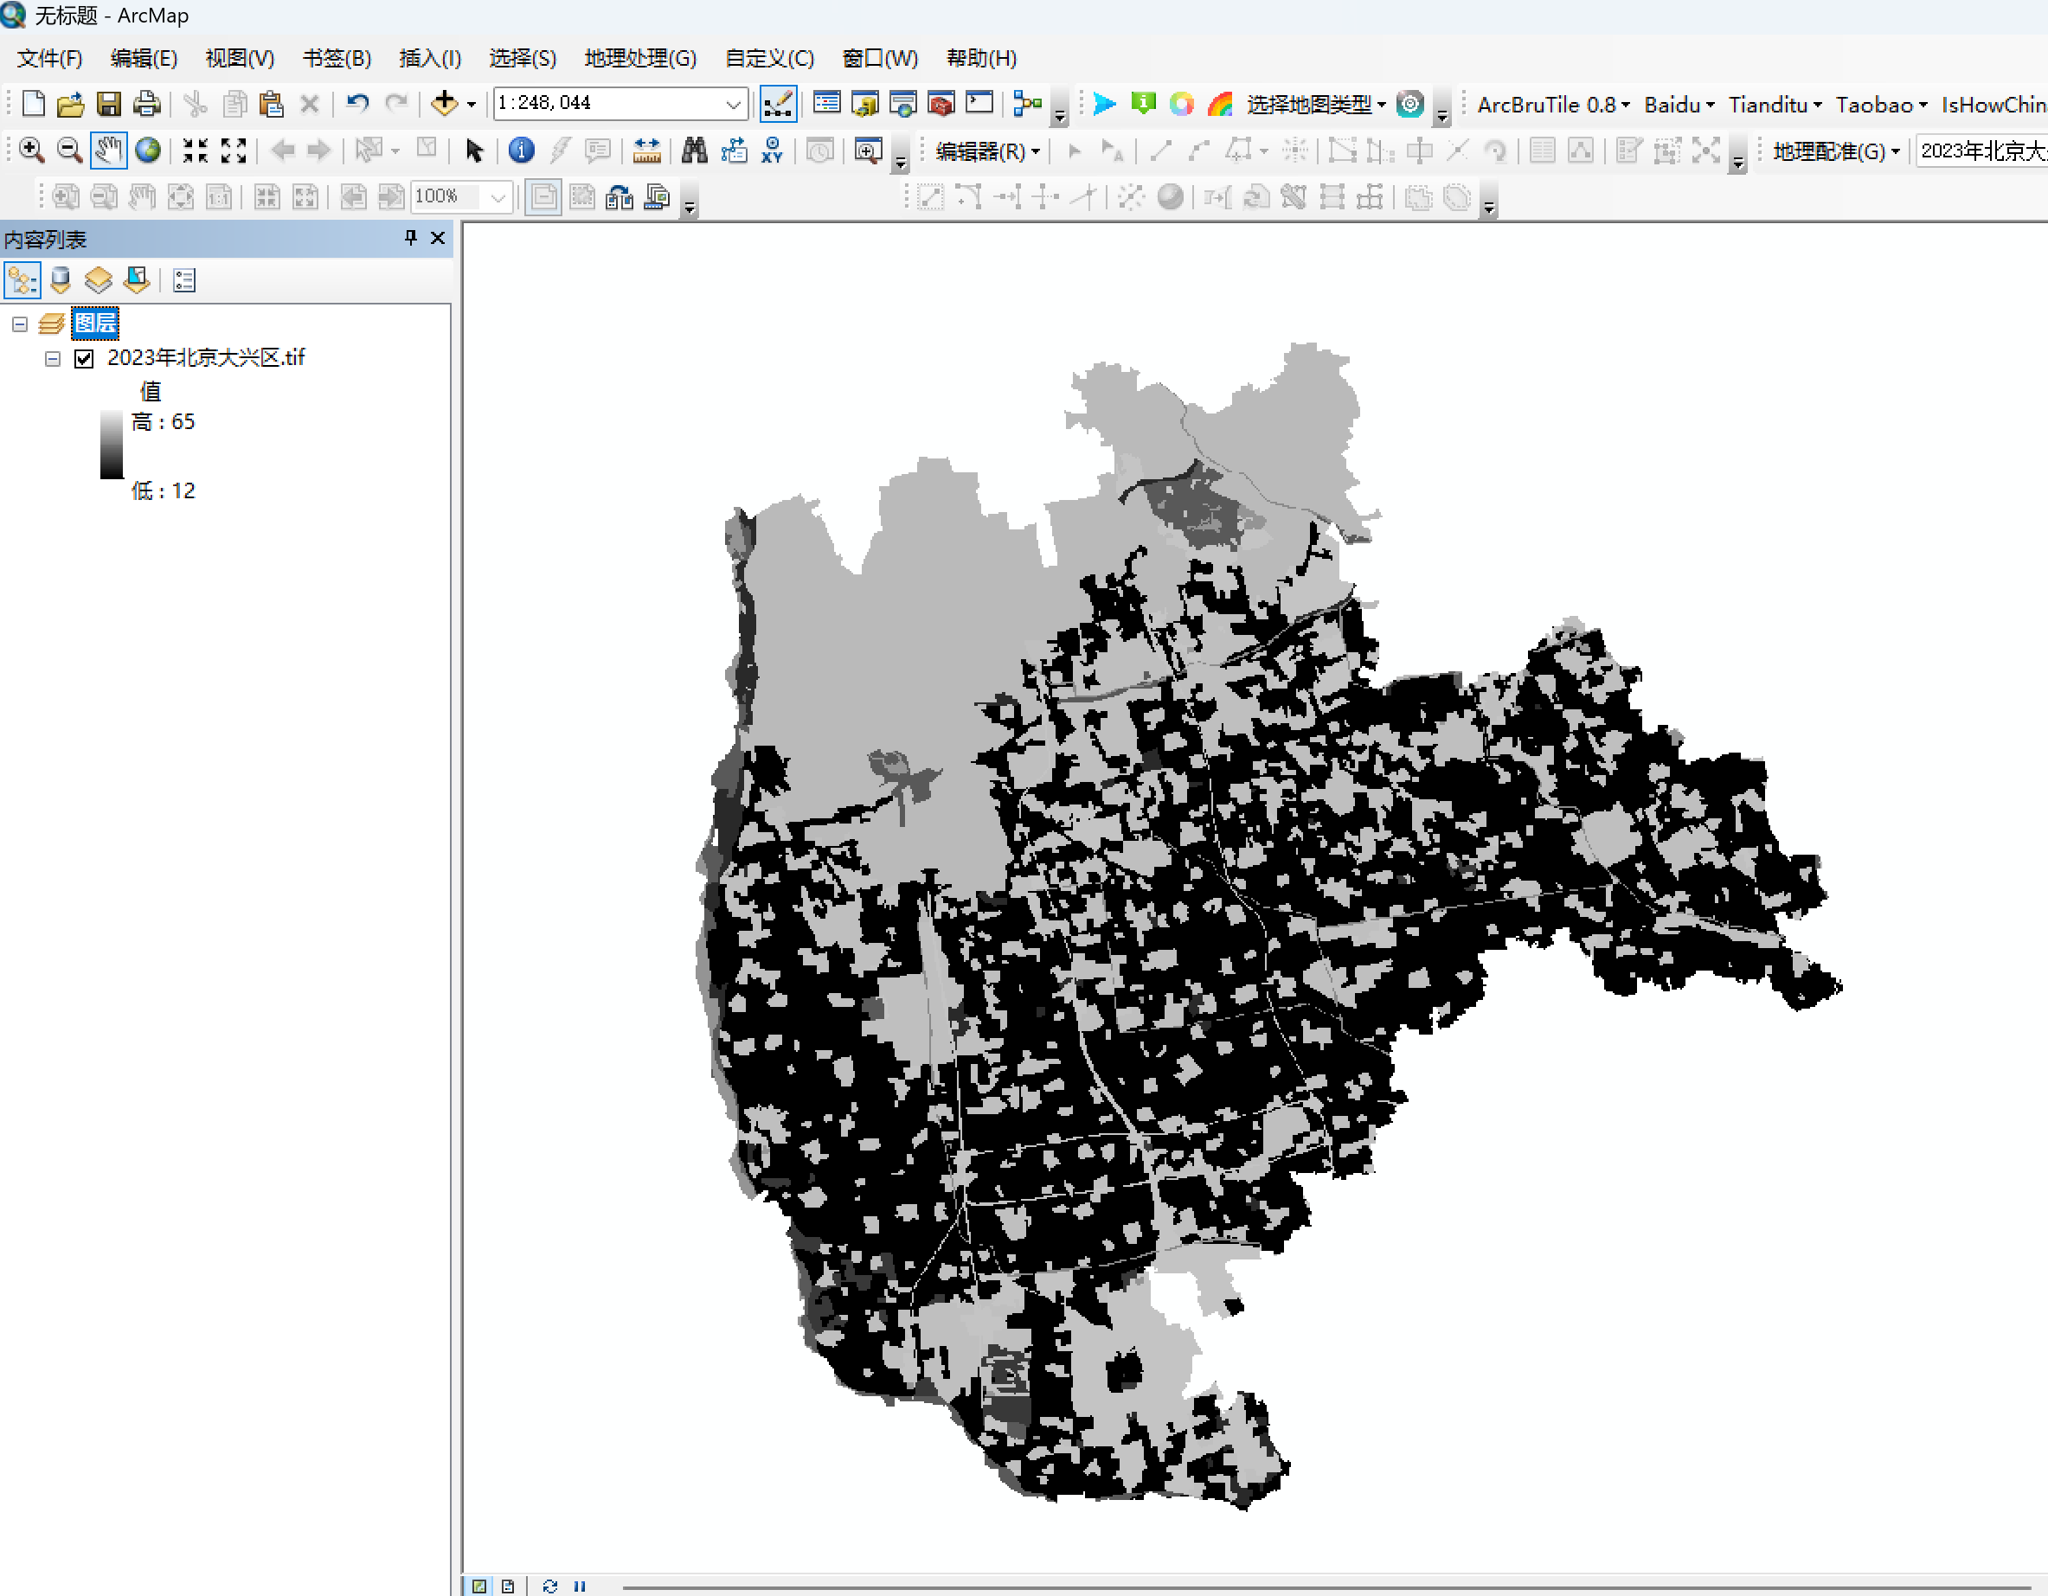Screen dimensions: 2048x1596
Task: Open the Measure ruler tool
Action: tap(646, 150)
